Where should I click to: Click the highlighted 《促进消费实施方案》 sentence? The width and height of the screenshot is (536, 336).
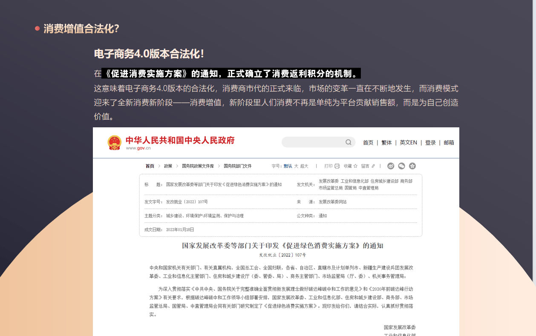231,74
